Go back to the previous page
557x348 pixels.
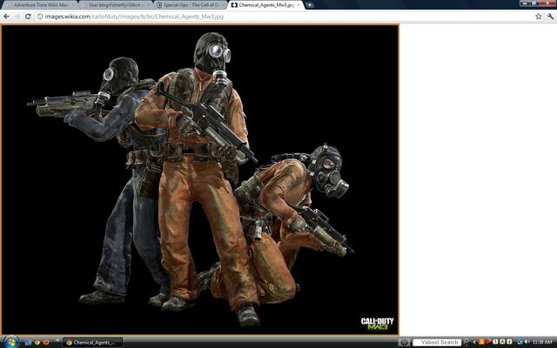(x=6, y=17)
